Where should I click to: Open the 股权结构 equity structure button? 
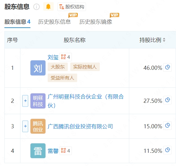(72, 7)
